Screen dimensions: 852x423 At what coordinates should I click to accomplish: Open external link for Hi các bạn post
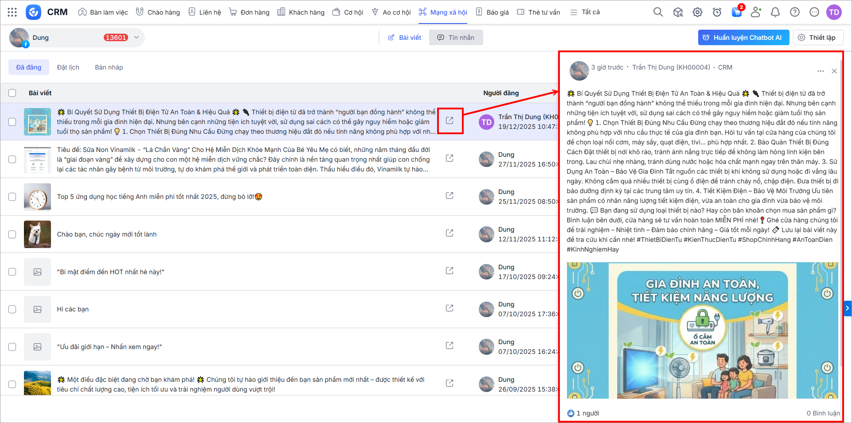tap(449, 308)
